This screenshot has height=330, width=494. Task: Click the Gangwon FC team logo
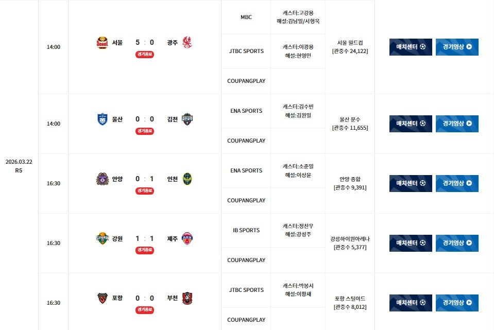click(102, 239)
